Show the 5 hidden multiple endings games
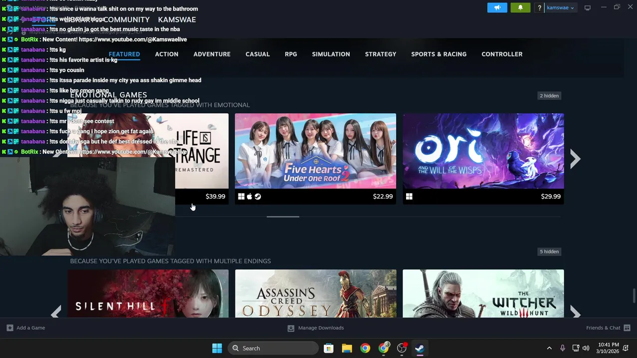 (x=549, y=252)
